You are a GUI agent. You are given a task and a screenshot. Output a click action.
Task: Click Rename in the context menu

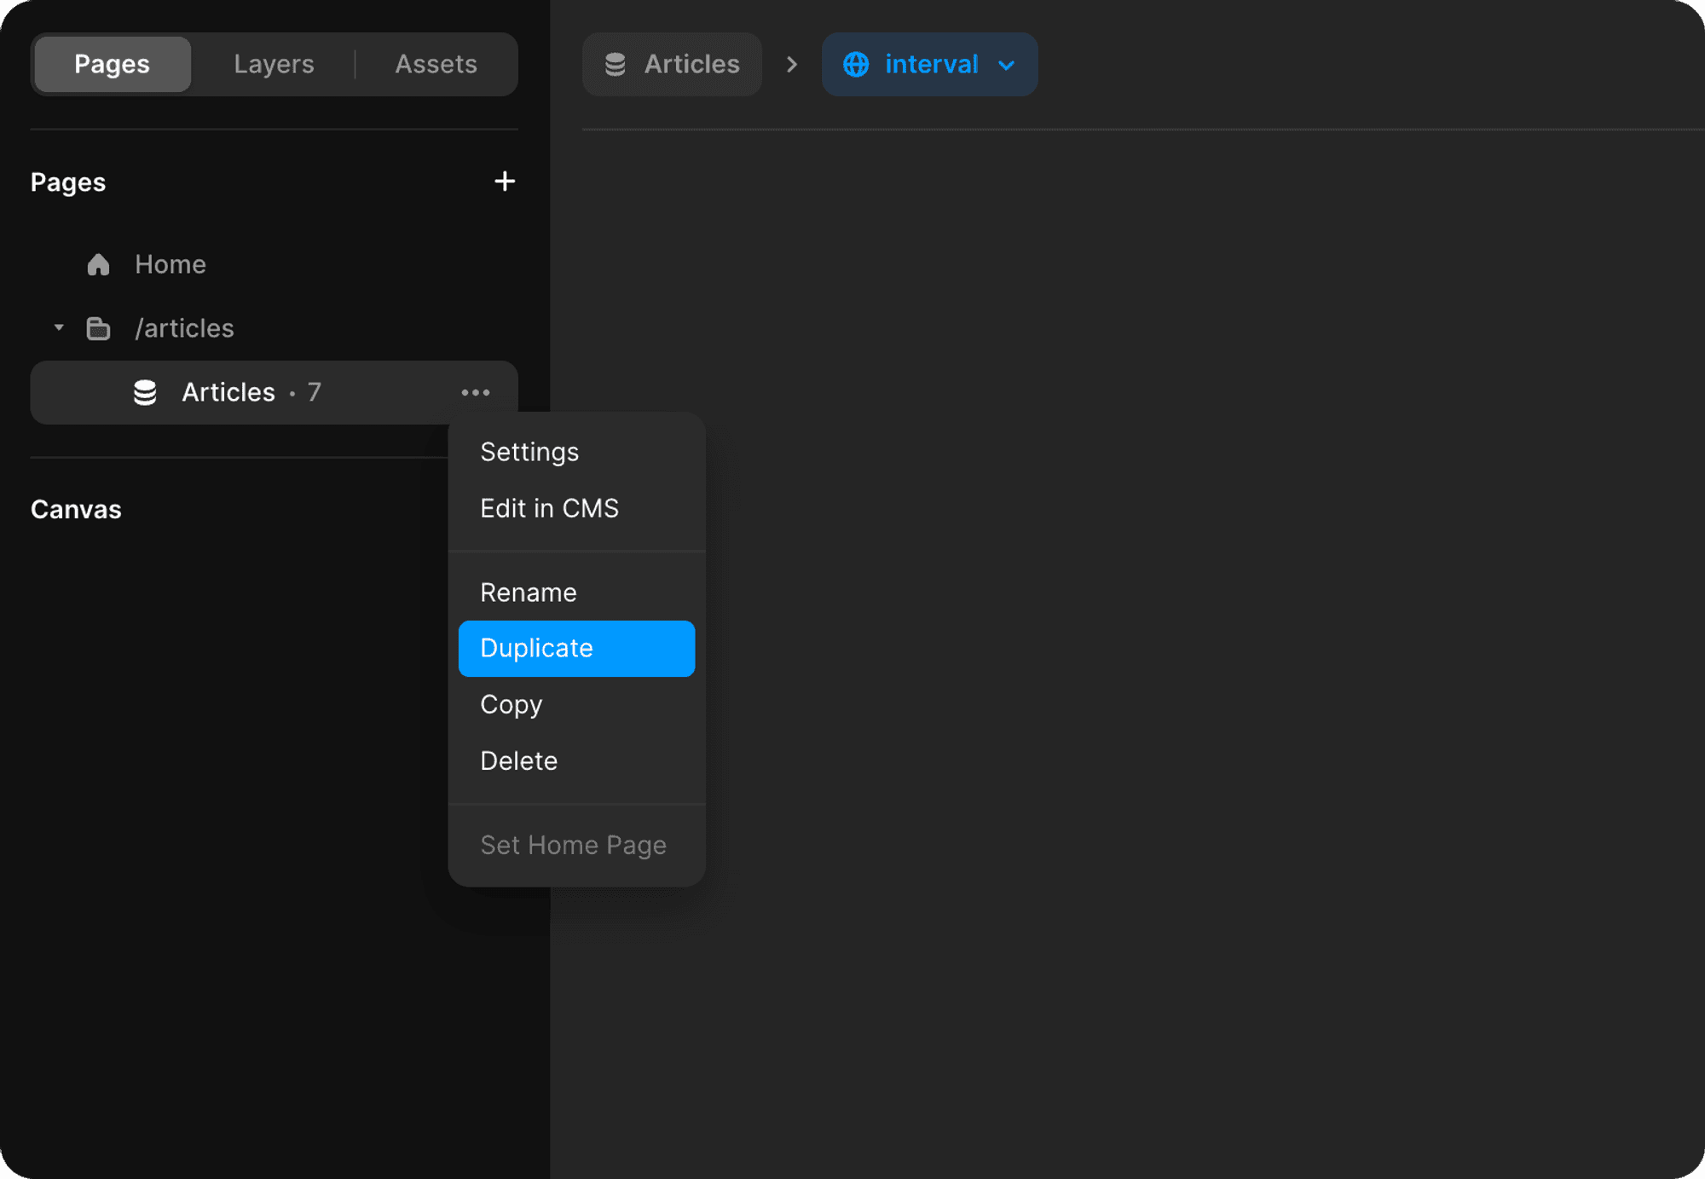(529, 592)
